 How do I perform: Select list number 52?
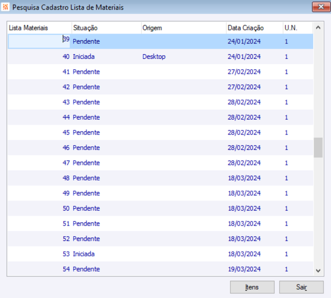pyautogui.click(x=66, y=238)
